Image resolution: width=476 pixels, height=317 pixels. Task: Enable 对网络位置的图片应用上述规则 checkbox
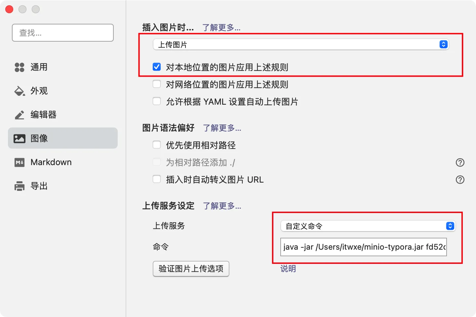157,84
